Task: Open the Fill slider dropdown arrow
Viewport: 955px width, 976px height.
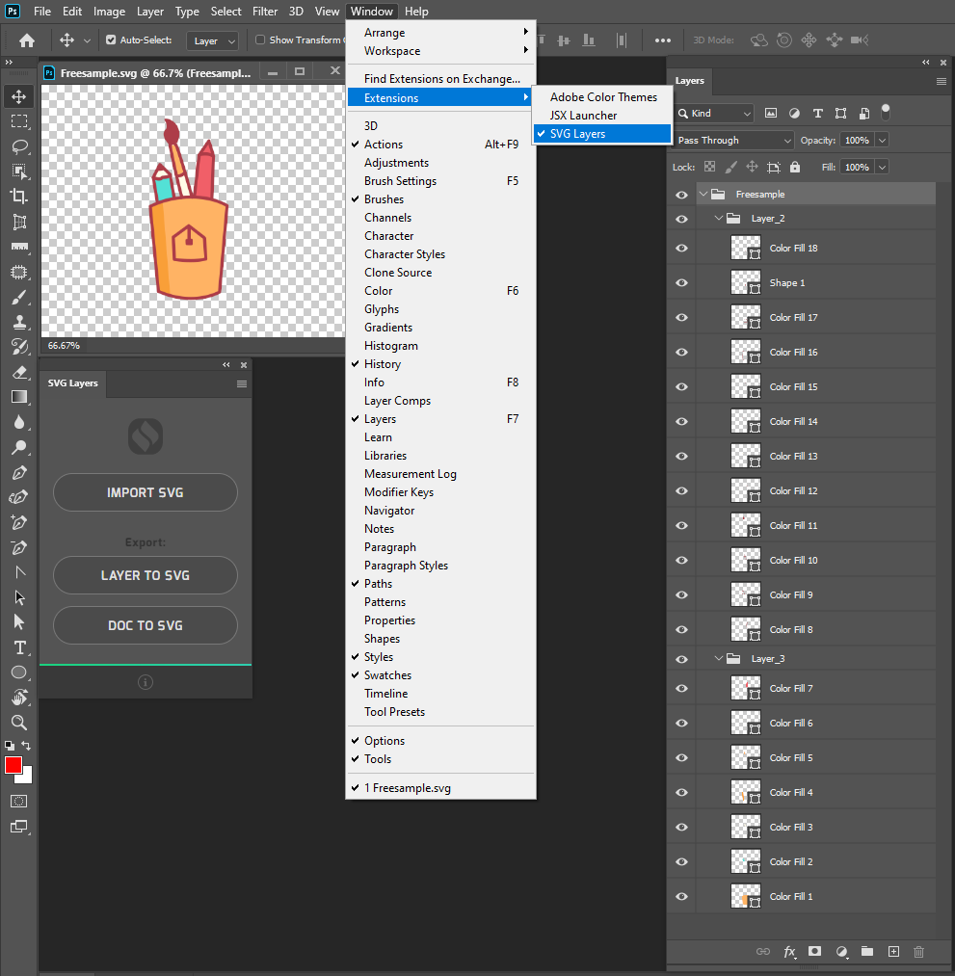Action: [x=882, y=167]
